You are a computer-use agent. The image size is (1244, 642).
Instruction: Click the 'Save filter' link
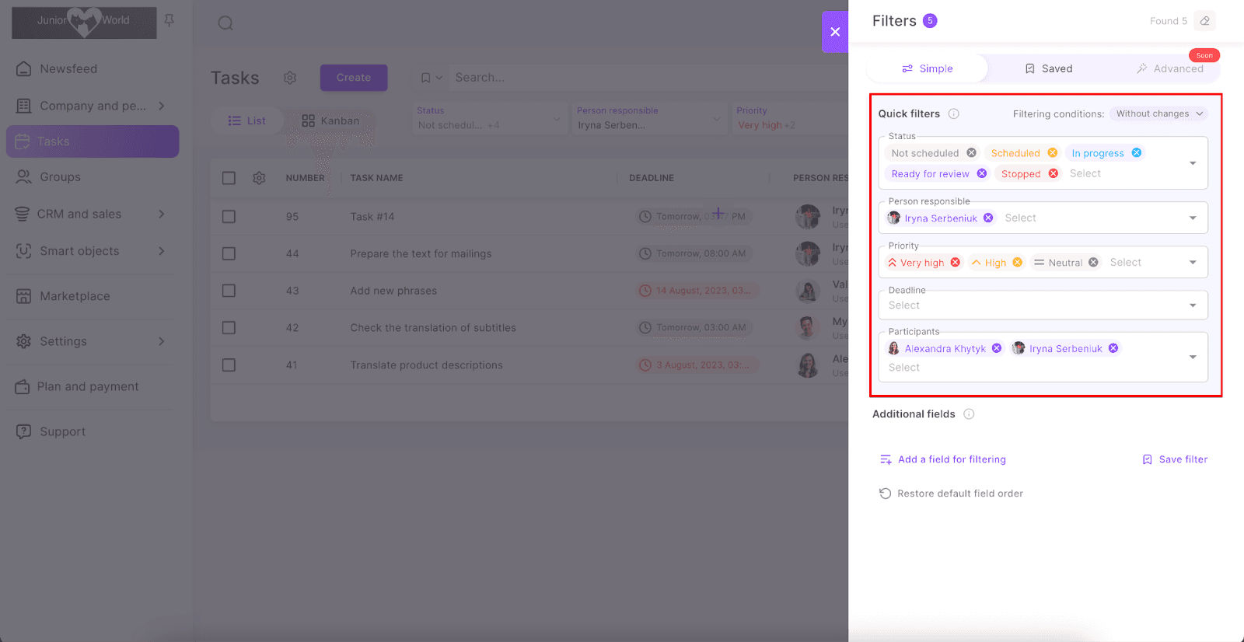tap(1175, 459)
